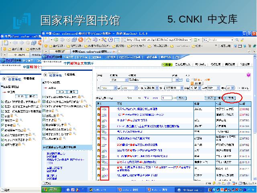
Task: Uncheck the 农业 checkbox in background window
Action: pos(2,116)
